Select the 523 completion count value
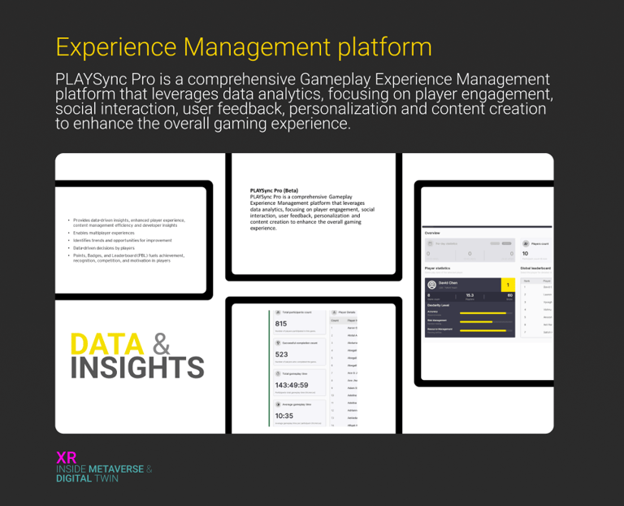624x506 pixels. coord(281,354)
